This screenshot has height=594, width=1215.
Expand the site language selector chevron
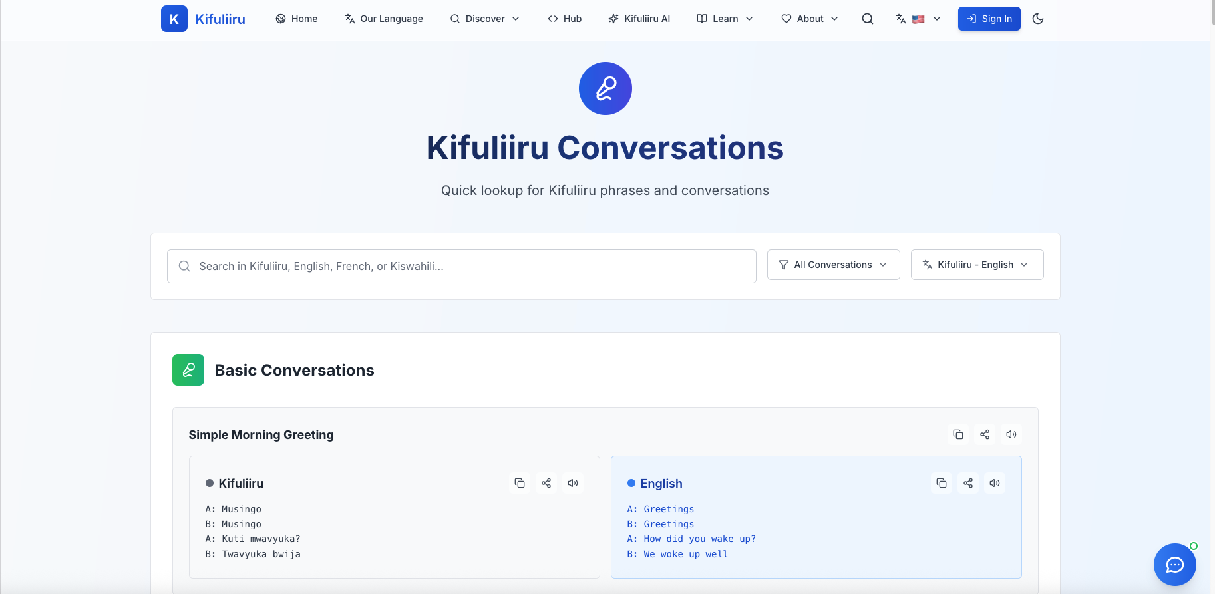pos(937,19)
